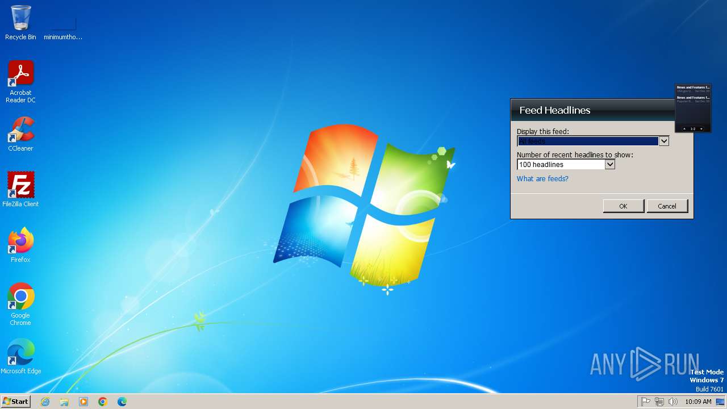The width and height of the screenshot is (727, 409).
Task: Click the second News and Features headline
Action: 693,99
